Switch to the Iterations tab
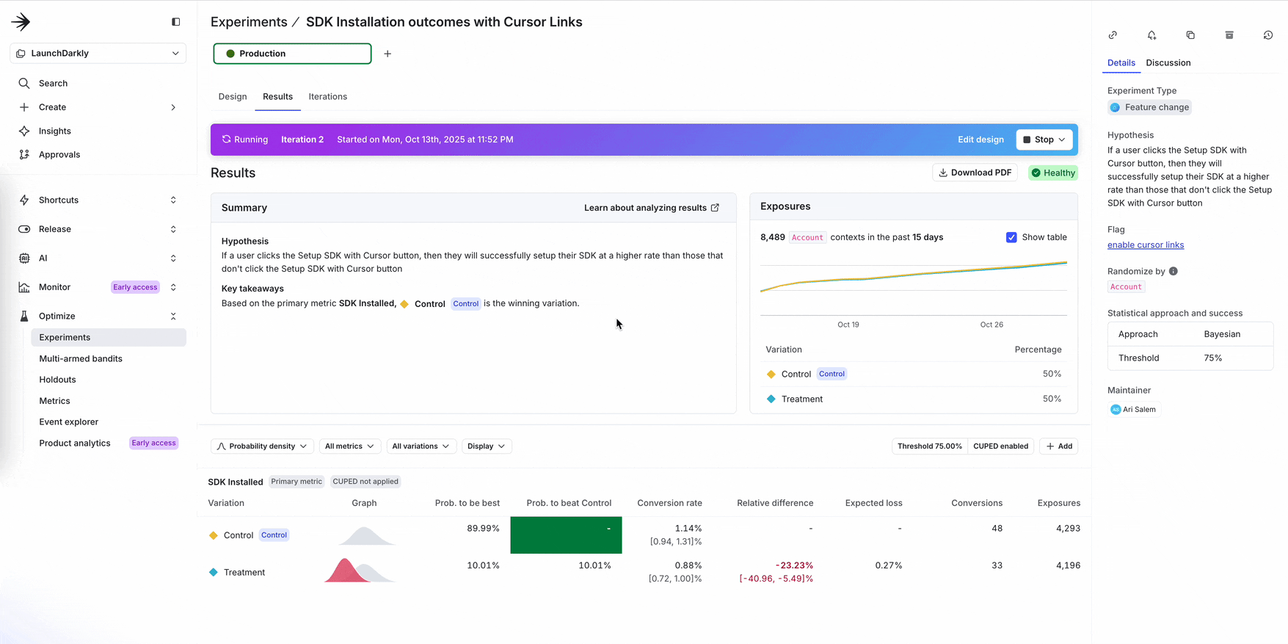This screenshot has height=644, width=1288. pos(327,97)
